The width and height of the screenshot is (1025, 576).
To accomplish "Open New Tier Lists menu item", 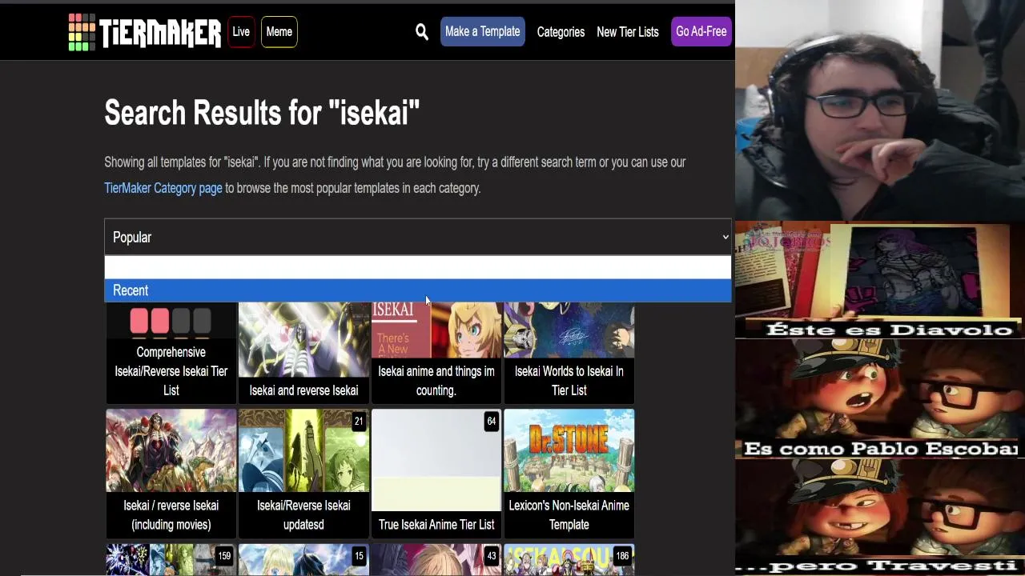I will (x=627, y=32).
